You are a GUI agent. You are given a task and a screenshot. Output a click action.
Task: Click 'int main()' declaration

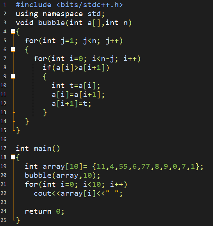click(x=38, y=149)
